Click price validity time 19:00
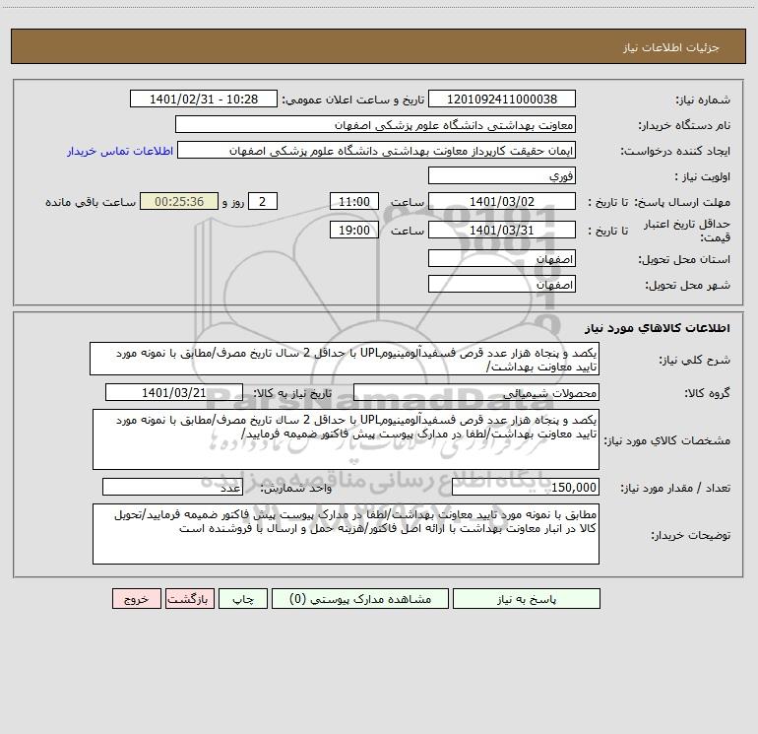758x734 pixels. click(x=353, y=230)
